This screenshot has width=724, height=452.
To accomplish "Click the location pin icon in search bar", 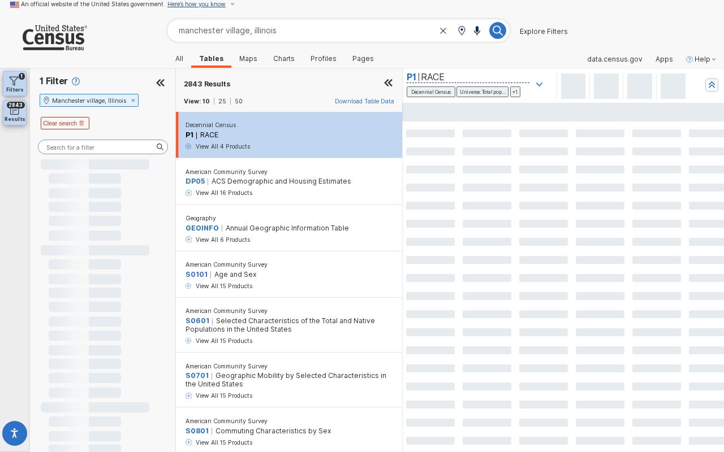I will tap(462, 31).
